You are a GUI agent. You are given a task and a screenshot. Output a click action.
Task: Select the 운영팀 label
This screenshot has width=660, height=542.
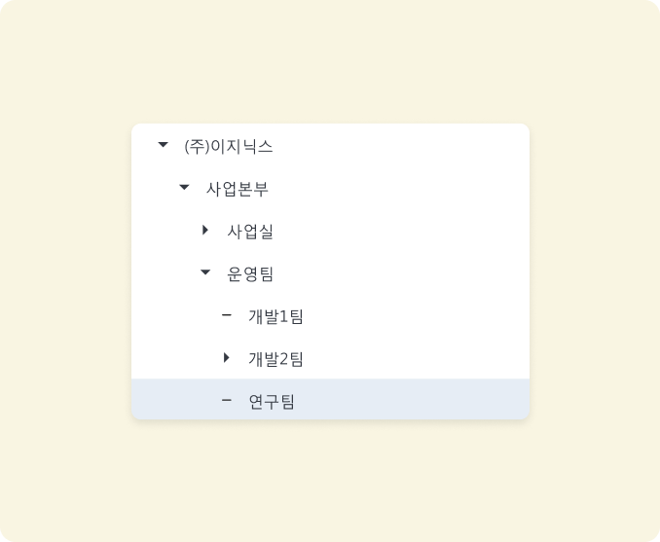pos(250,274)
